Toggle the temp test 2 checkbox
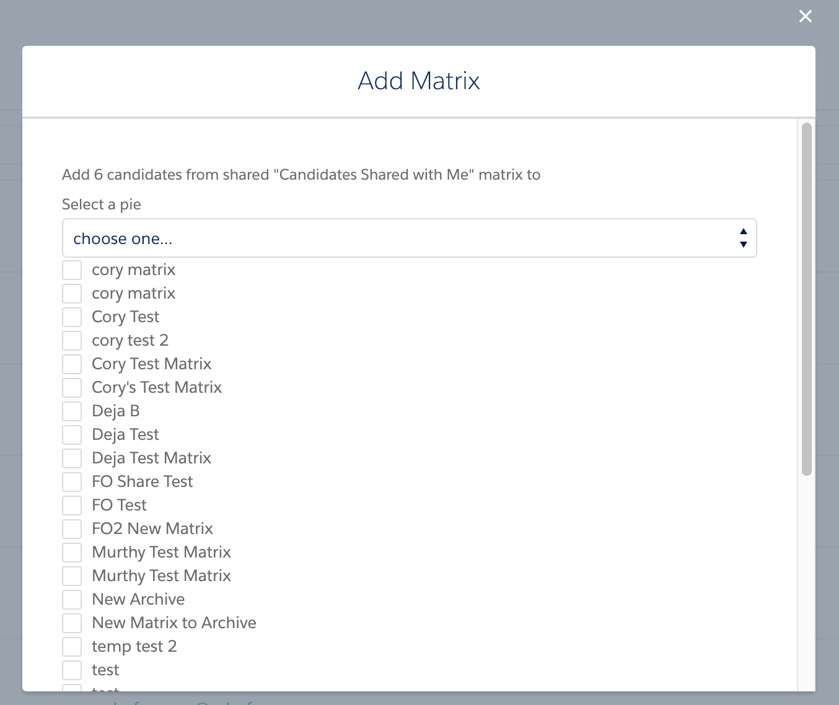The height and width of the screenshot is (705, 839). (x=72, y=647)
